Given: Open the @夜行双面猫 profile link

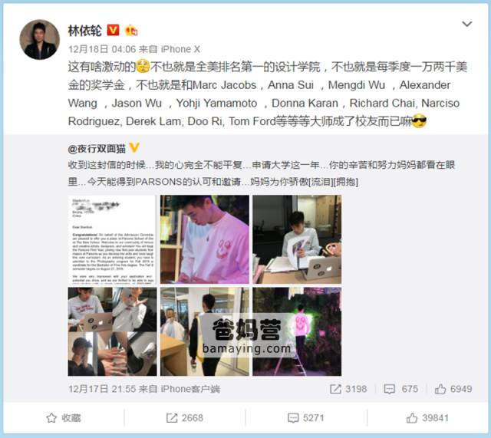Looking at the screenshot, I should (x=97, y=149).
